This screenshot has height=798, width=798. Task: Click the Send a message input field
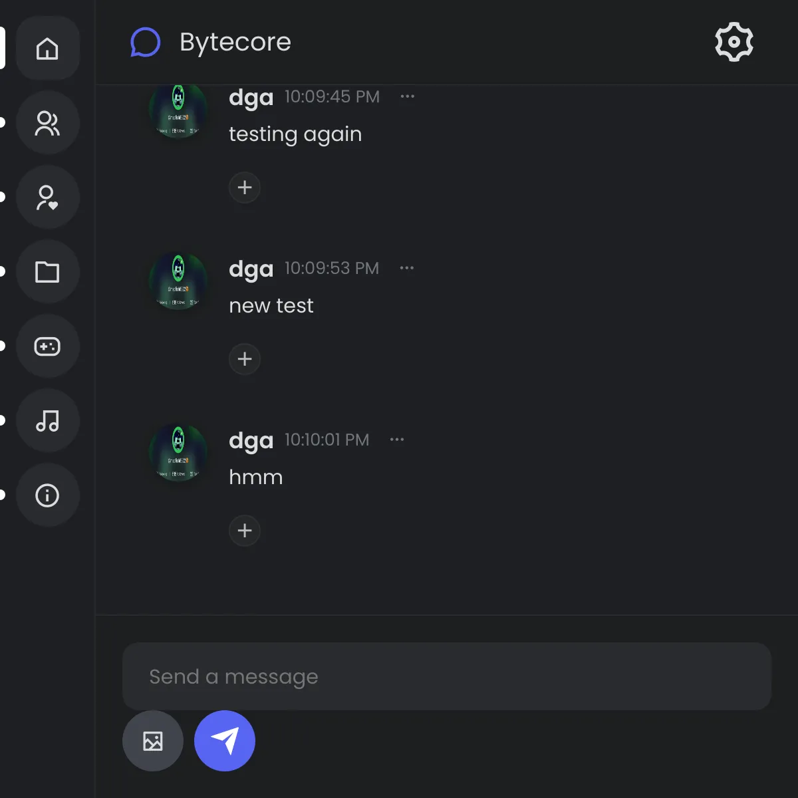click(x=447, y=676)
